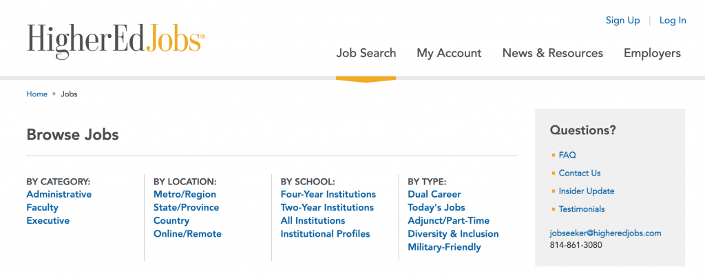Image resolution: width=705 pixels, height=276 pixels.
Task: Open News & Resources menu
Action: point(553,53)
